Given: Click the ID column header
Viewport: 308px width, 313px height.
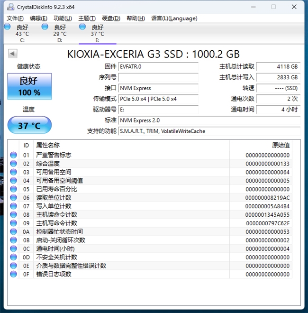Looking at the screenshot, I should 26,145.
